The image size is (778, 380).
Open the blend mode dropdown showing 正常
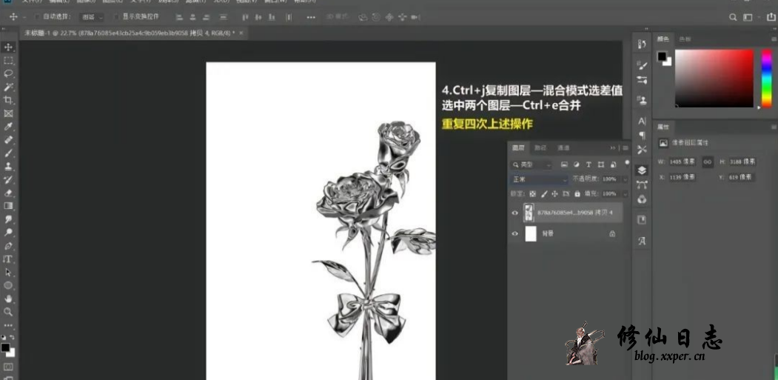coord(538,179)
